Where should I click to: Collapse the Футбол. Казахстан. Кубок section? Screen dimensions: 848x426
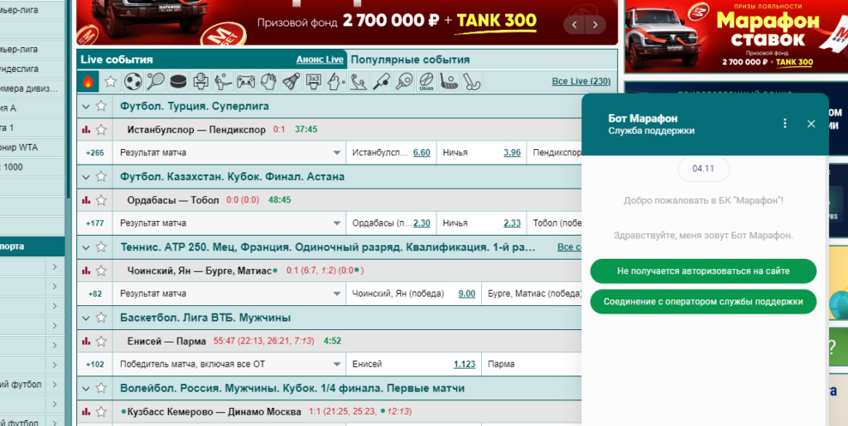point(85,177)
